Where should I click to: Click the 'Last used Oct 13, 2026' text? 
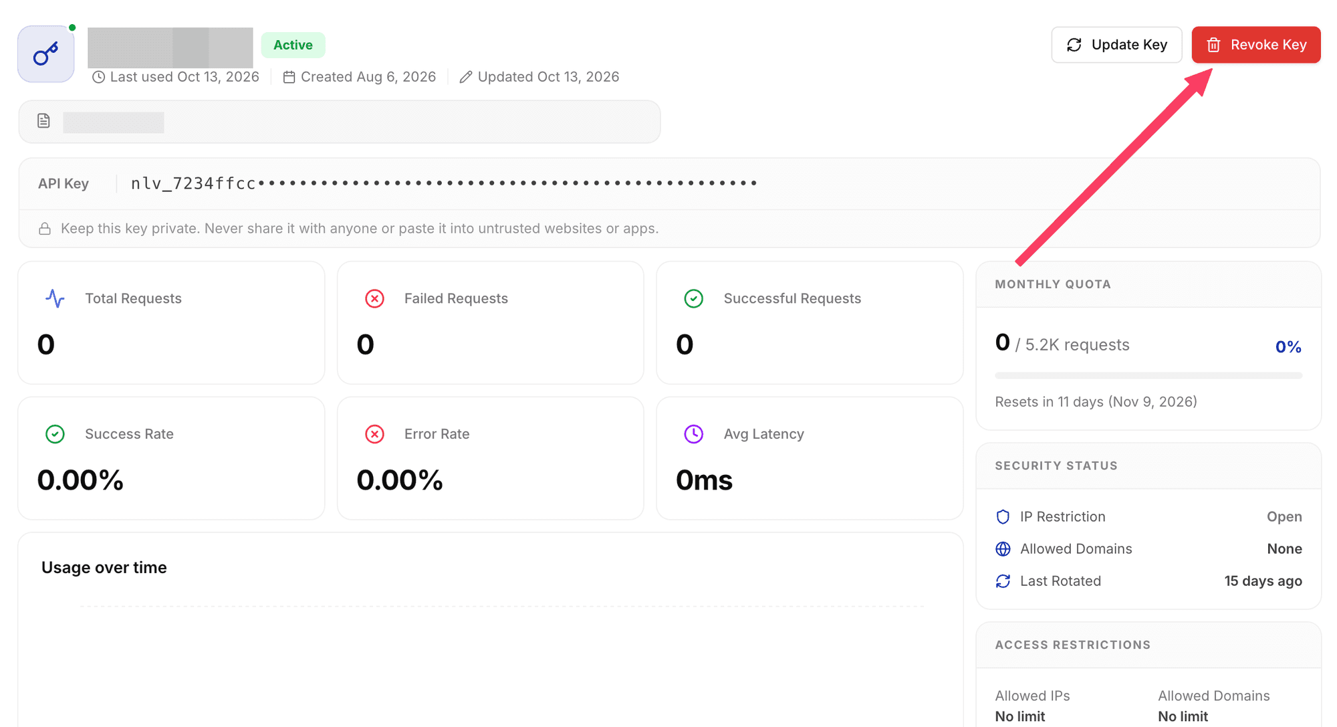pyautogui.click(x=185, y=77)
